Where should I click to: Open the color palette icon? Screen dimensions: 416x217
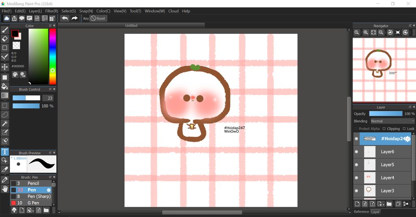click(15, 74)
